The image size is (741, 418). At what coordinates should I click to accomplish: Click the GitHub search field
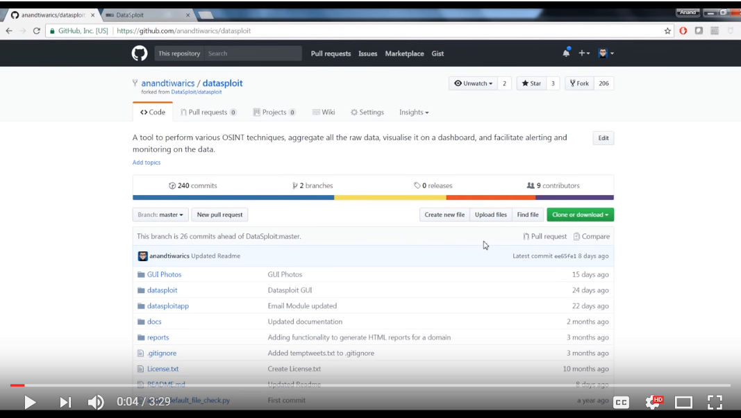pos(253,53)
